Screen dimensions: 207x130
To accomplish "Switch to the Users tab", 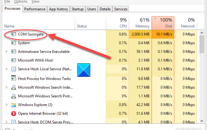I will 92,9.
